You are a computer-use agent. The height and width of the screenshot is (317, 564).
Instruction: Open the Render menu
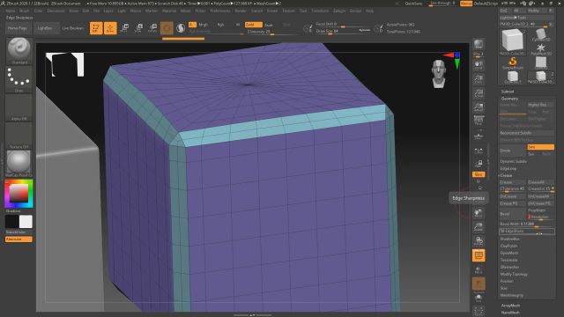coord(241,11)
